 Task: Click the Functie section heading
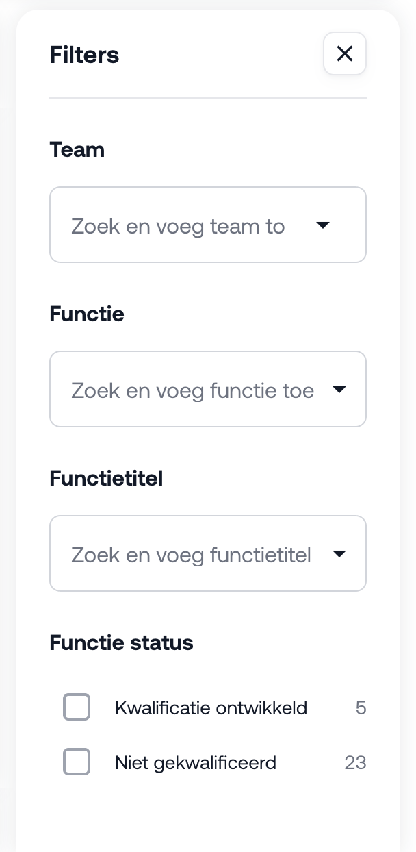[x=87, y=314]
